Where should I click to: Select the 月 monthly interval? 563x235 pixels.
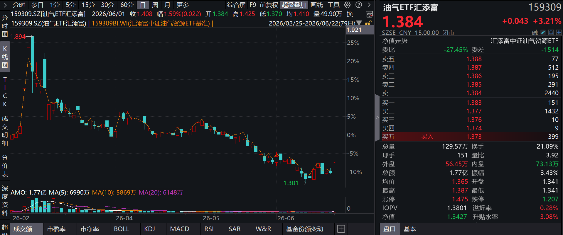[x=167, y=5]
